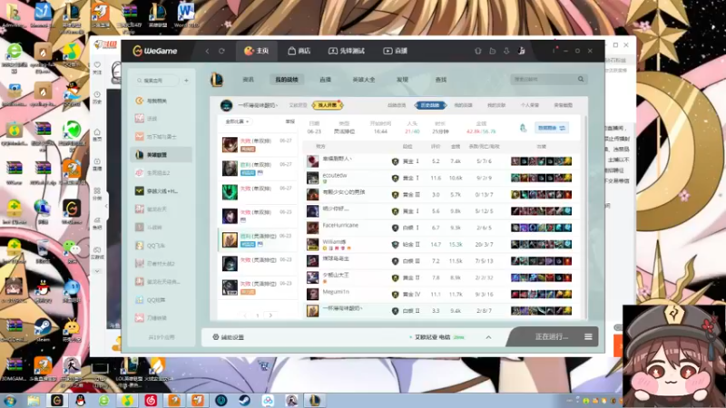Open the 战绩总览 overview tab
Image resolution: width=726 pixels, height=408 pixels.
pyautogui.click(x=397, y=105)
